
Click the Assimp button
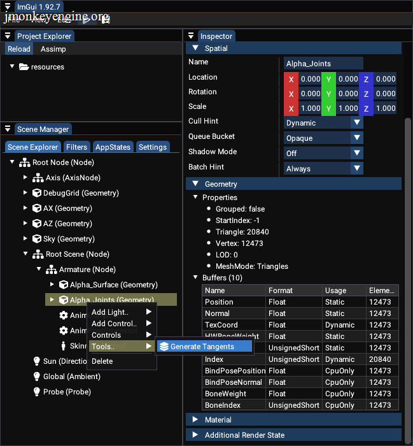pyautogui.click(x=53, y=49)
